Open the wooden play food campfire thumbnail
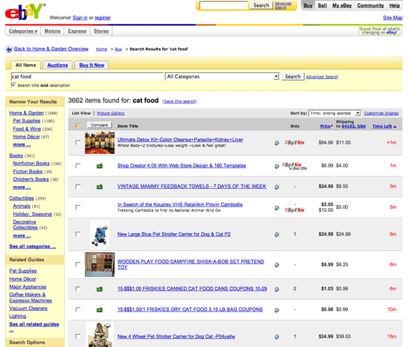408x347 pixels. tap(99, 265)
